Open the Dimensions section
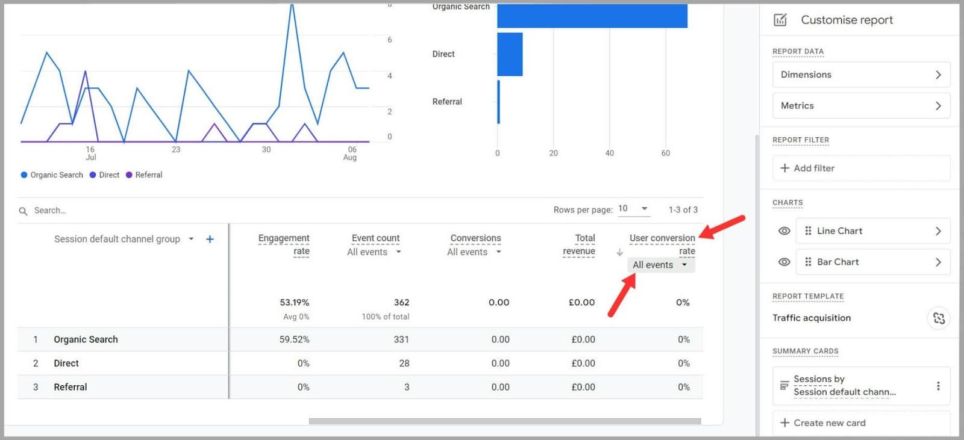 860,75
